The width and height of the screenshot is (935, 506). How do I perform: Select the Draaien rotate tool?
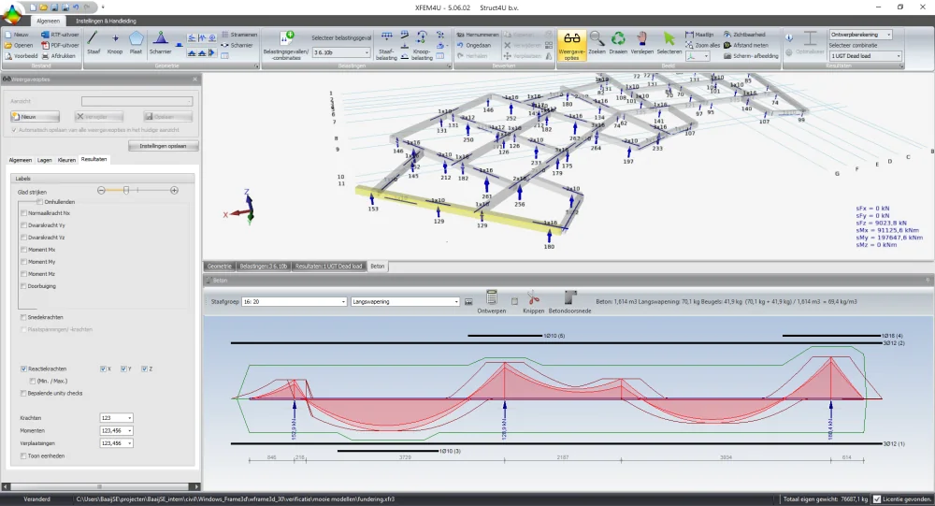point(618,43)
